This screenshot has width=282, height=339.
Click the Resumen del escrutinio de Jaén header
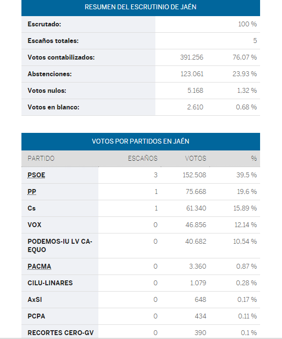pyautogui.click(x=141, y=7)
